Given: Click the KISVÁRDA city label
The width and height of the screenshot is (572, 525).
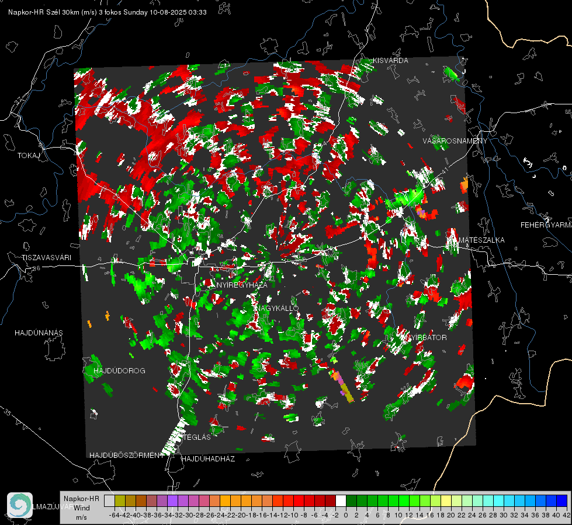Looking at the screenshot, I should [x=390, y=61].
